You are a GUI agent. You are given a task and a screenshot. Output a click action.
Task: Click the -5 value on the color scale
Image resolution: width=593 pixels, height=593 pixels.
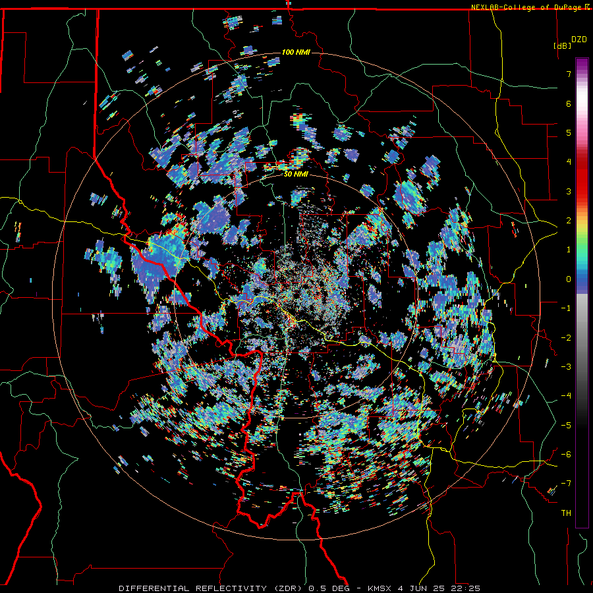(566, 426)
